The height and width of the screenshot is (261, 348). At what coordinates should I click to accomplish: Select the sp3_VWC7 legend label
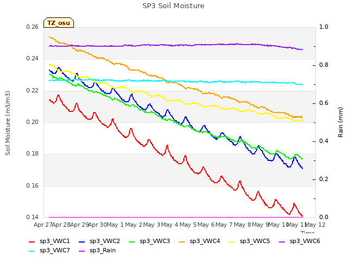[54, 251]
